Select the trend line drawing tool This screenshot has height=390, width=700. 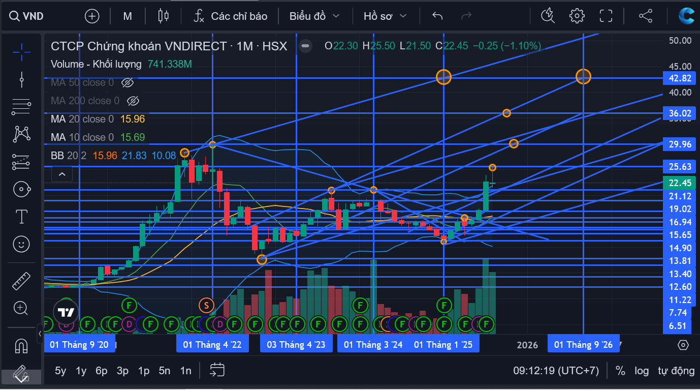[21, 79]
